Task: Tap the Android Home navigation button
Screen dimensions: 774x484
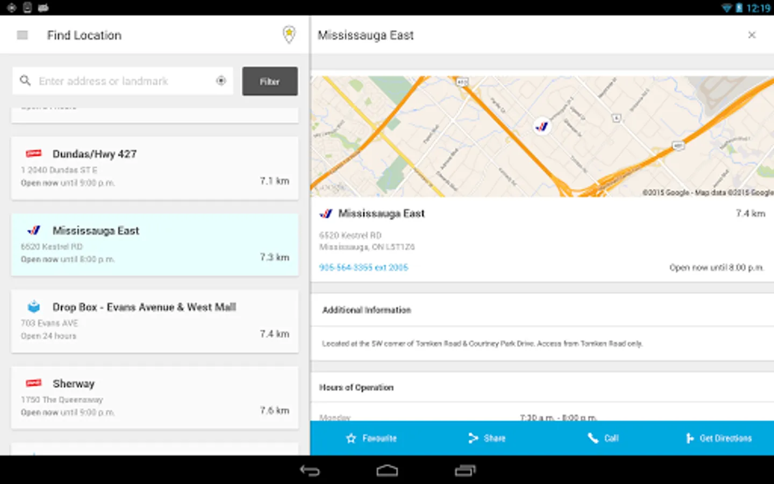Action: pos(387,471)
